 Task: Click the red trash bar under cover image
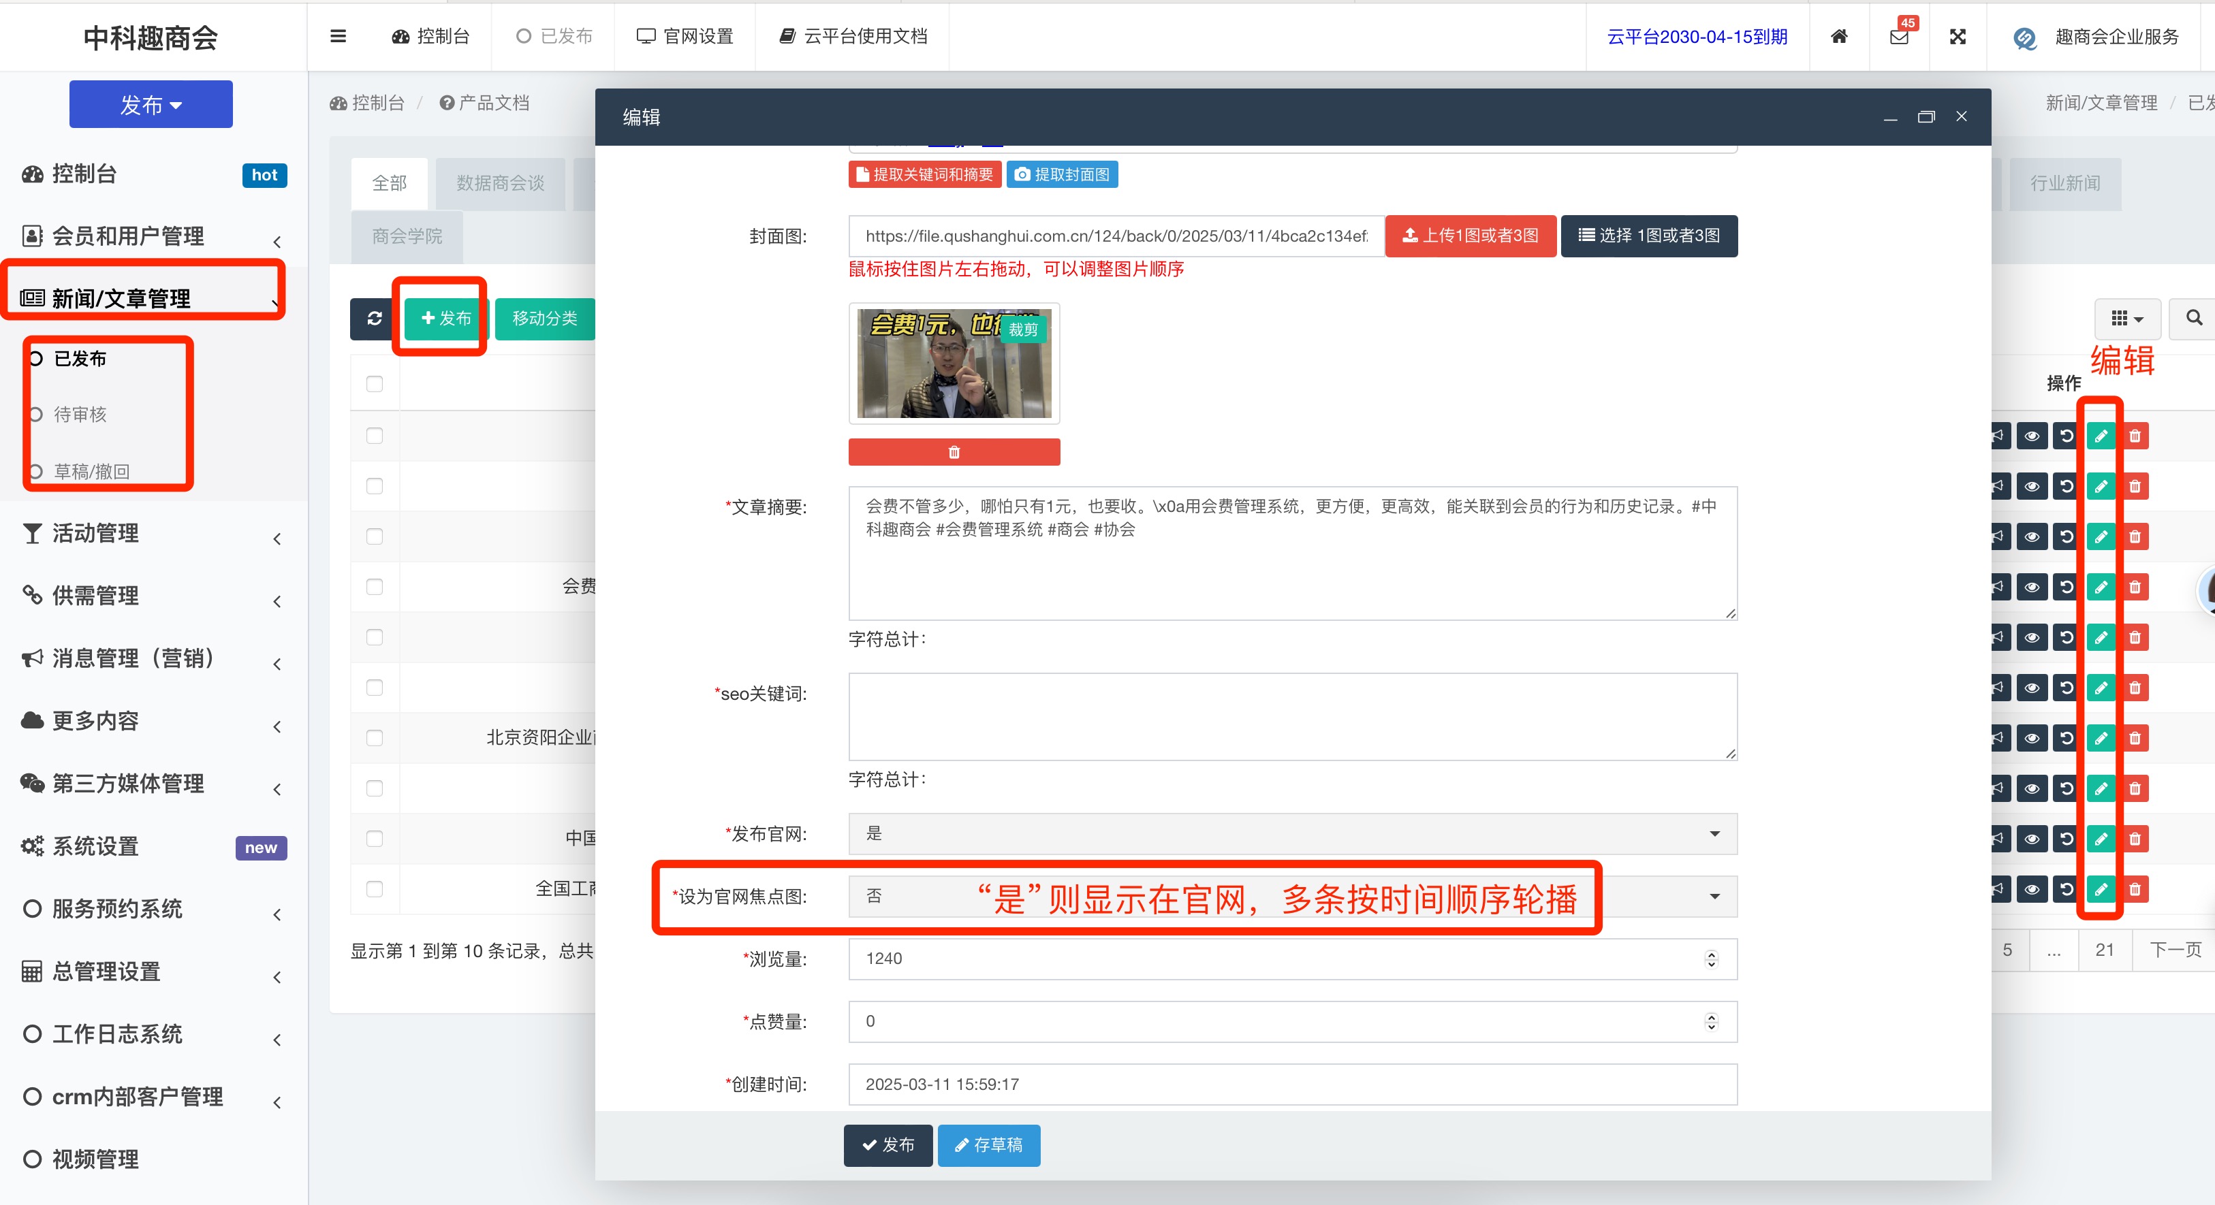(953, 452)
